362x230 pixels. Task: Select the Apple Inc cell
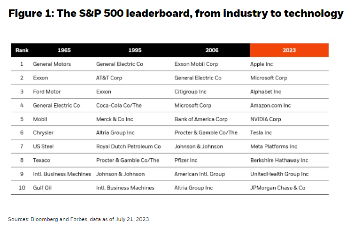pyautogui.click(x=262, y=64)
